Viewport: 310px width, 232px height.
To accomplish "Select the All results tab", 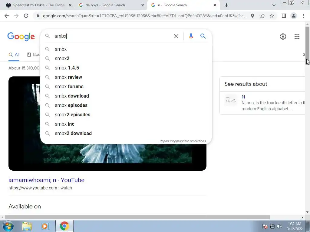I will pos(14,55).
